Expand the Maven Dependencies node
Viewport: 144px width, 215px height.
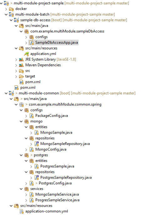[16, 65]
